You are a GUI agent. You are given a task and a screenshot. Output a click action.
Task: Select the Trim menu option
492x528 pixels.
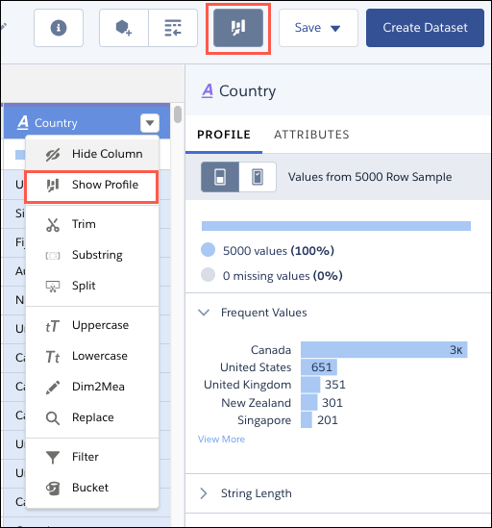click(92, 224)
